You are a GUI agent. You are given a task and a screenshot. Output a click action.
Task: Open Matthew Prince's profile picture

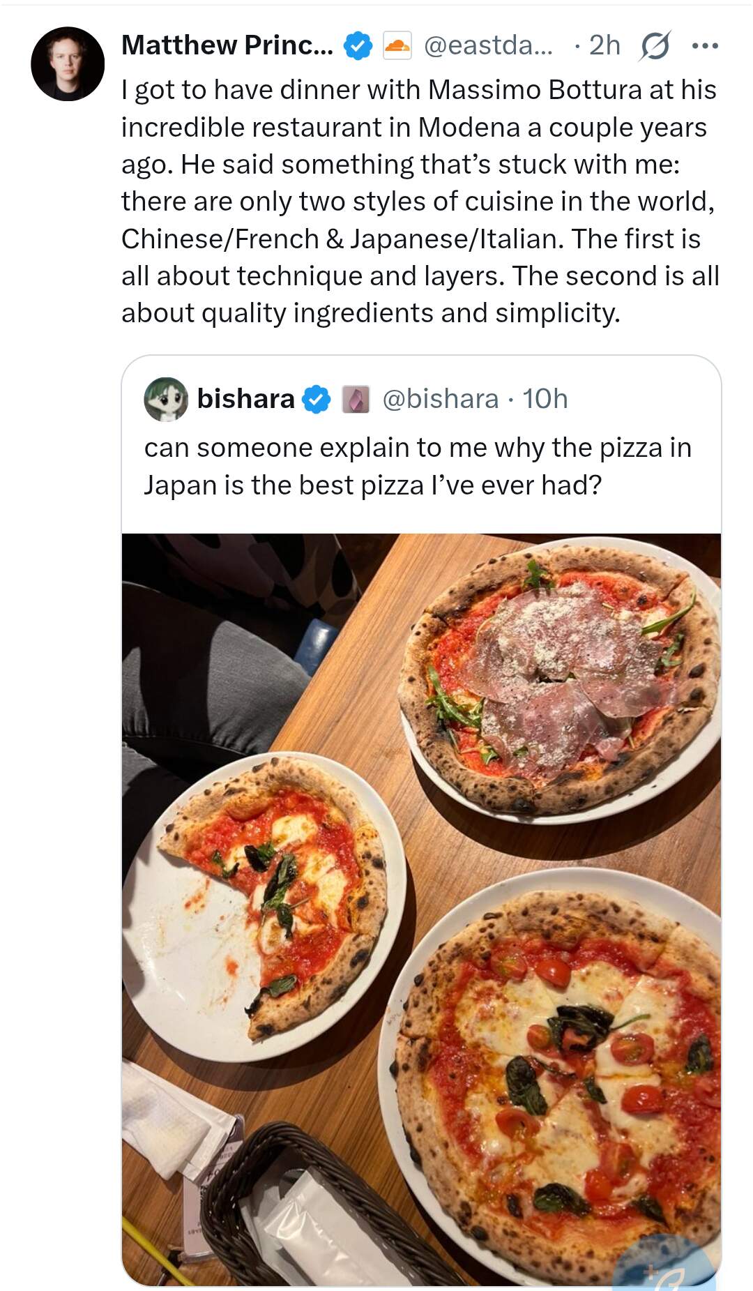68,63
